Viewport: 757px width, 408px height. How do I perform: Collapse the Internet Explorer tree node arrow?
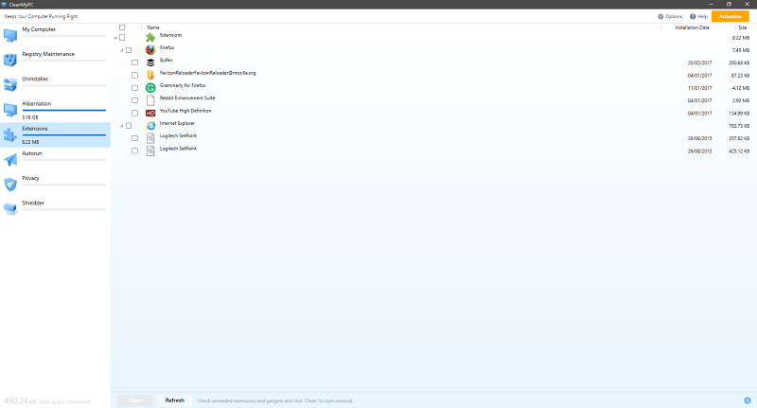[122, 126]
